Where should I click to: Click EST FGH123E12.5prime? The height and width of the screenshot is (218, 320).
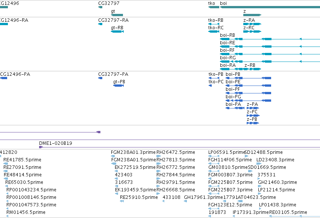coord(214,209)
